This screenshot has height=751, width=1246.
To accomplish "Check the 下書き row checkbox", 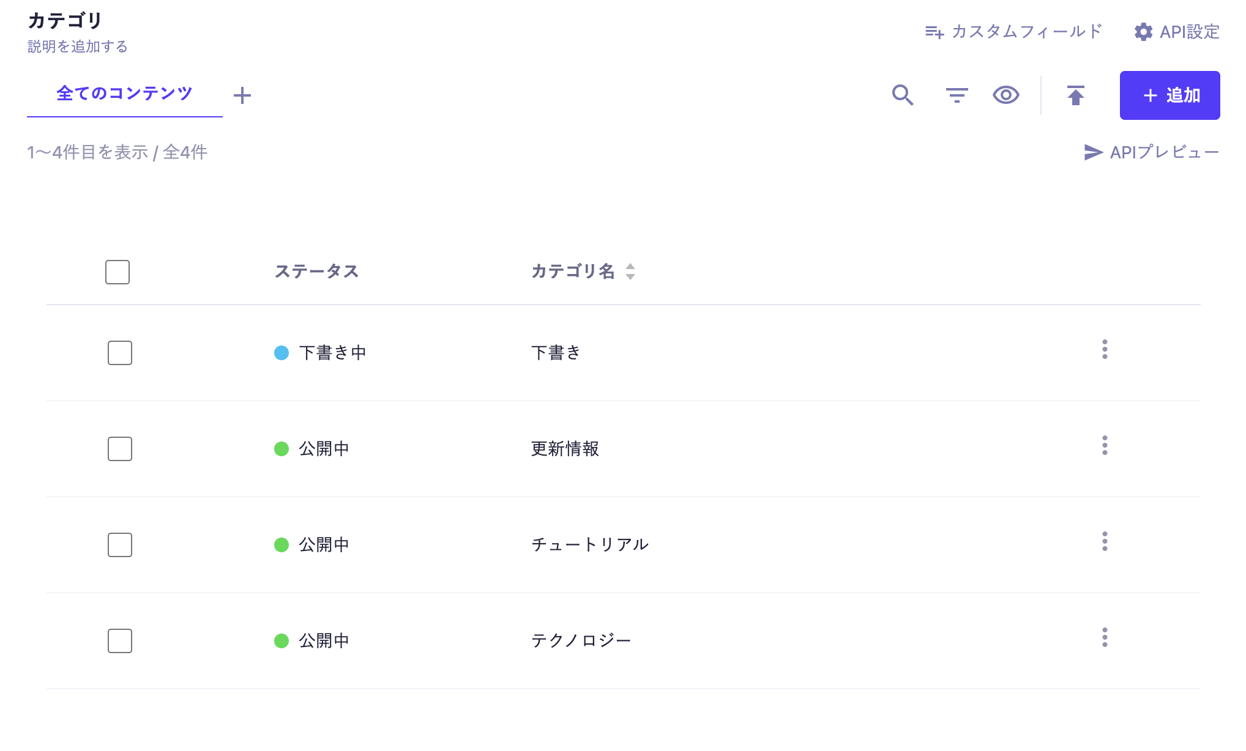I will click(x=120, y=353).
